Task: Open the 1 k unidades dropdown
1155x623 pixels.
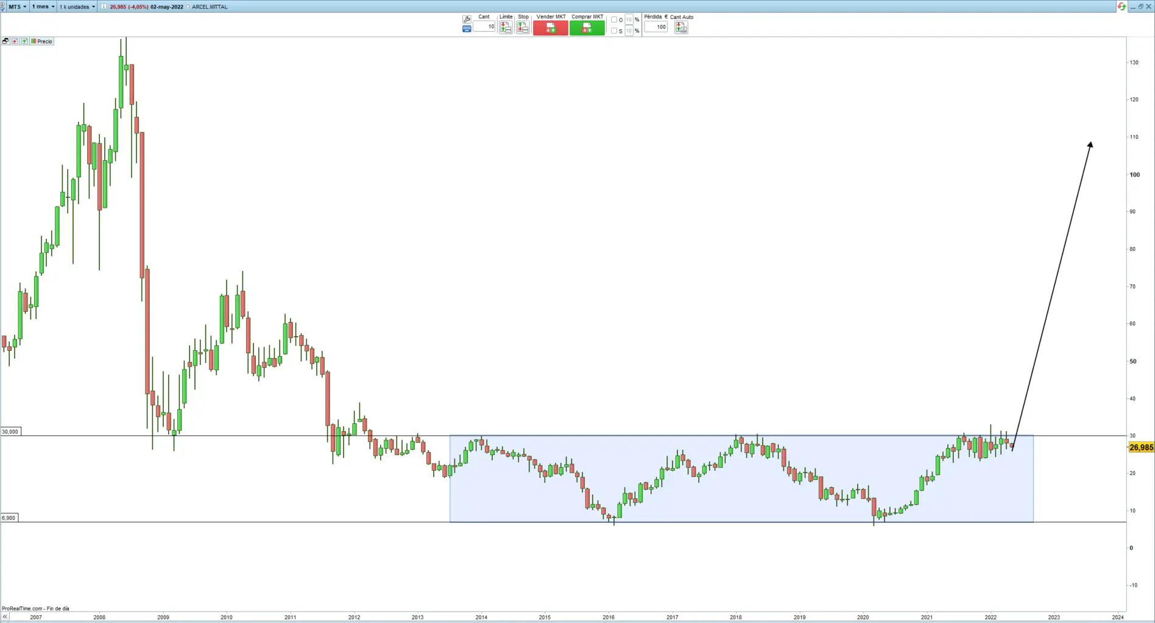Action: pyautogui.click(x=77, y=7)
